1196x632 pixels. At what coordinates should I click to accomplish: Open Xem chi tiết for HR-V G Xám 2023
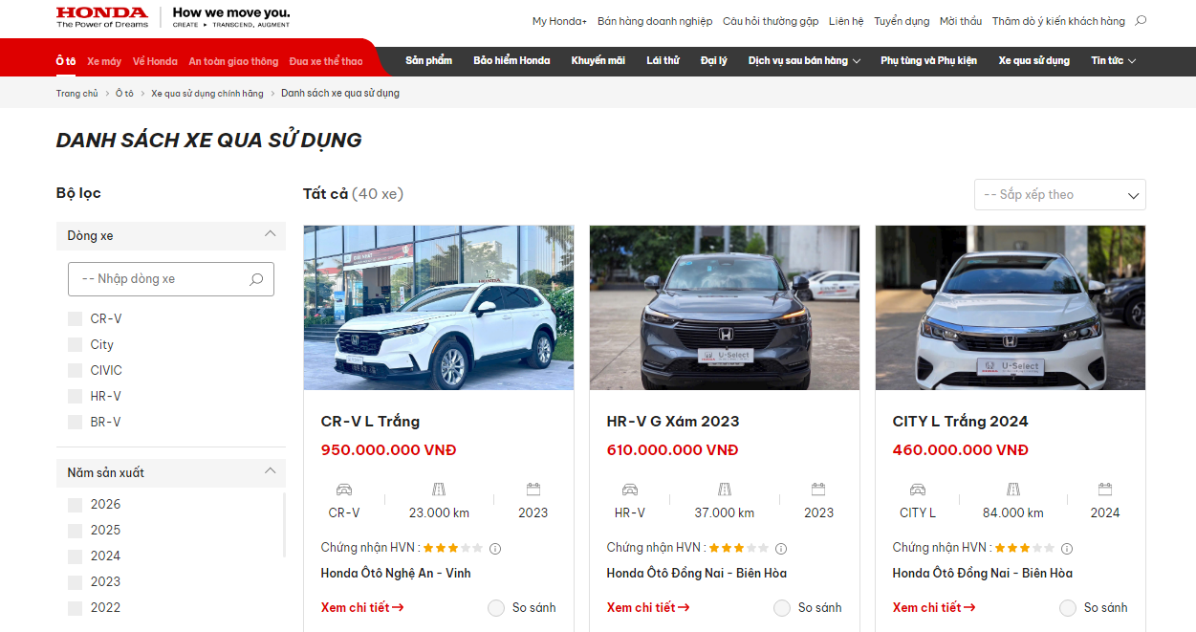click(648, 608)
